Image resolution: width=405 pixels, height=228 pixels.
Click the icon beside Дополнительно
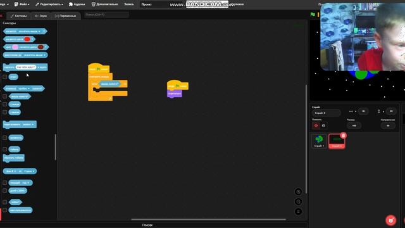point(94,4)
